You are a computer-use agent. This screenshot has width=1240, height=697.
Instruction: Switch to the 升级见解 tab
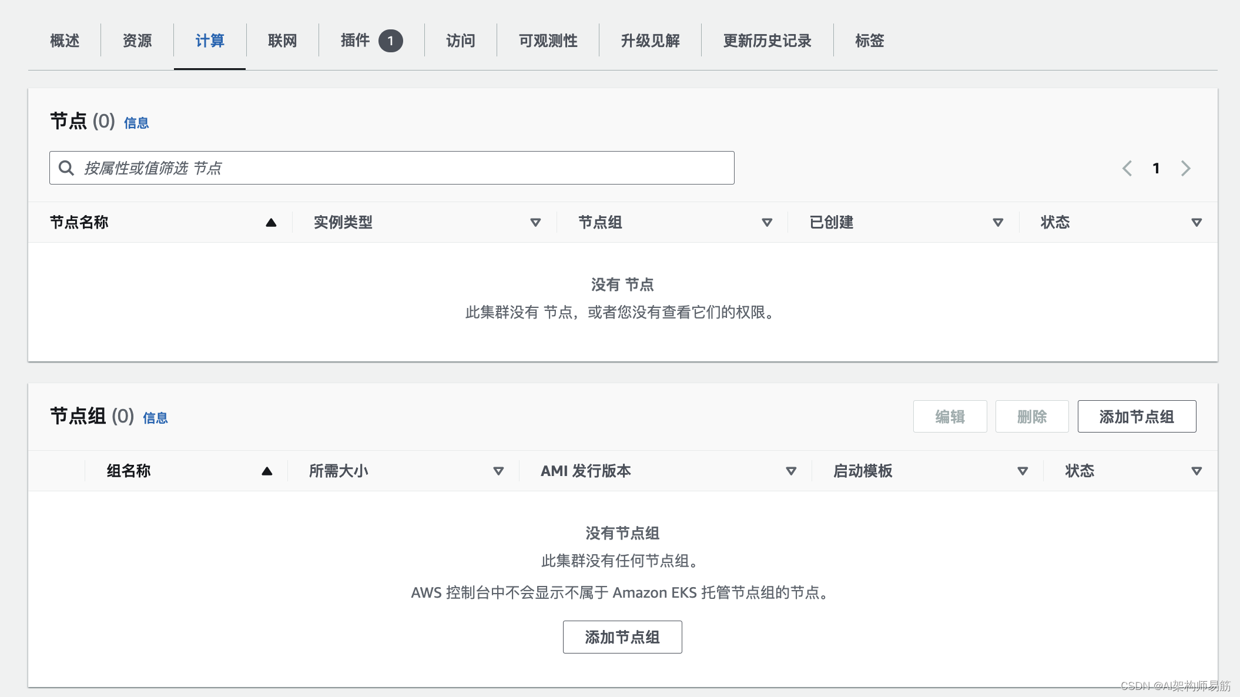click(x=651, y=41)
